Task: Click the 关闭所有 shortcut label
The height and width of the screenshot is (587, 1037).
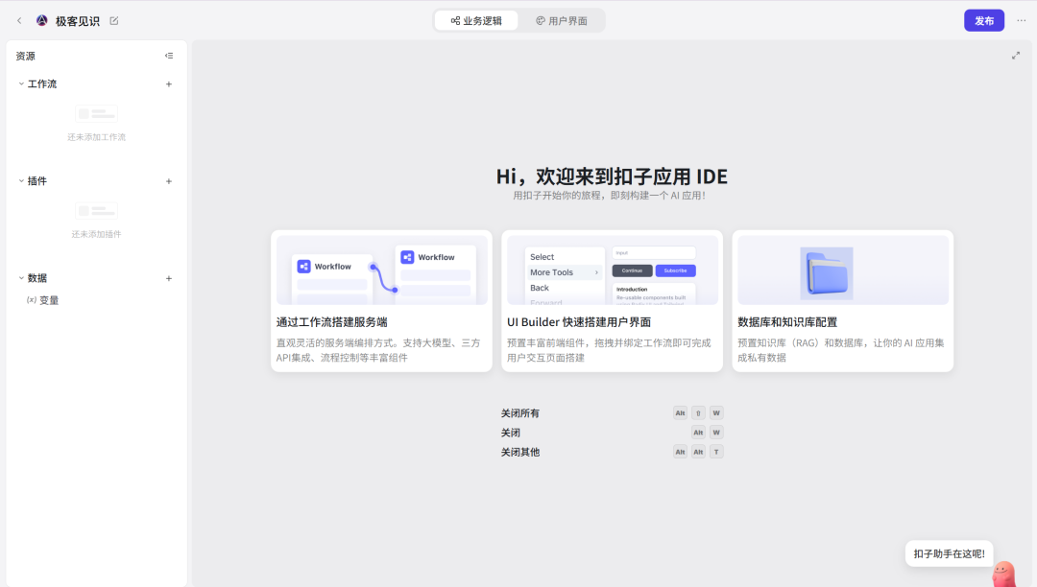Action: pyautogui.click(x=519, y=413)
